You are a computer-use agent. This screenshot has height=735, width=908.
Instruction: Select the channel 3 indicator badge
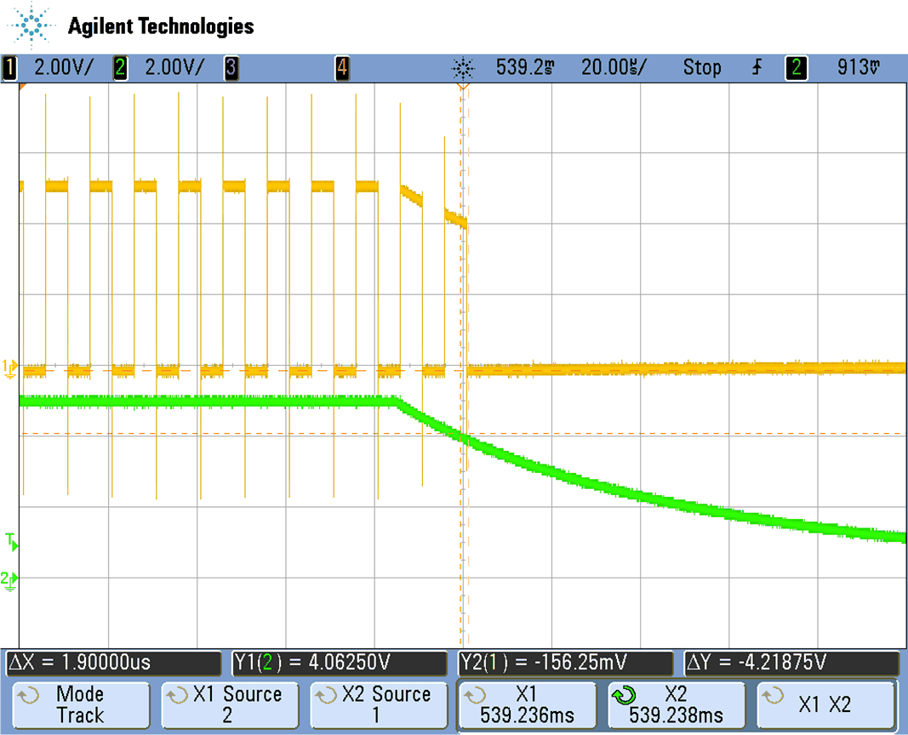click(231, 67)
